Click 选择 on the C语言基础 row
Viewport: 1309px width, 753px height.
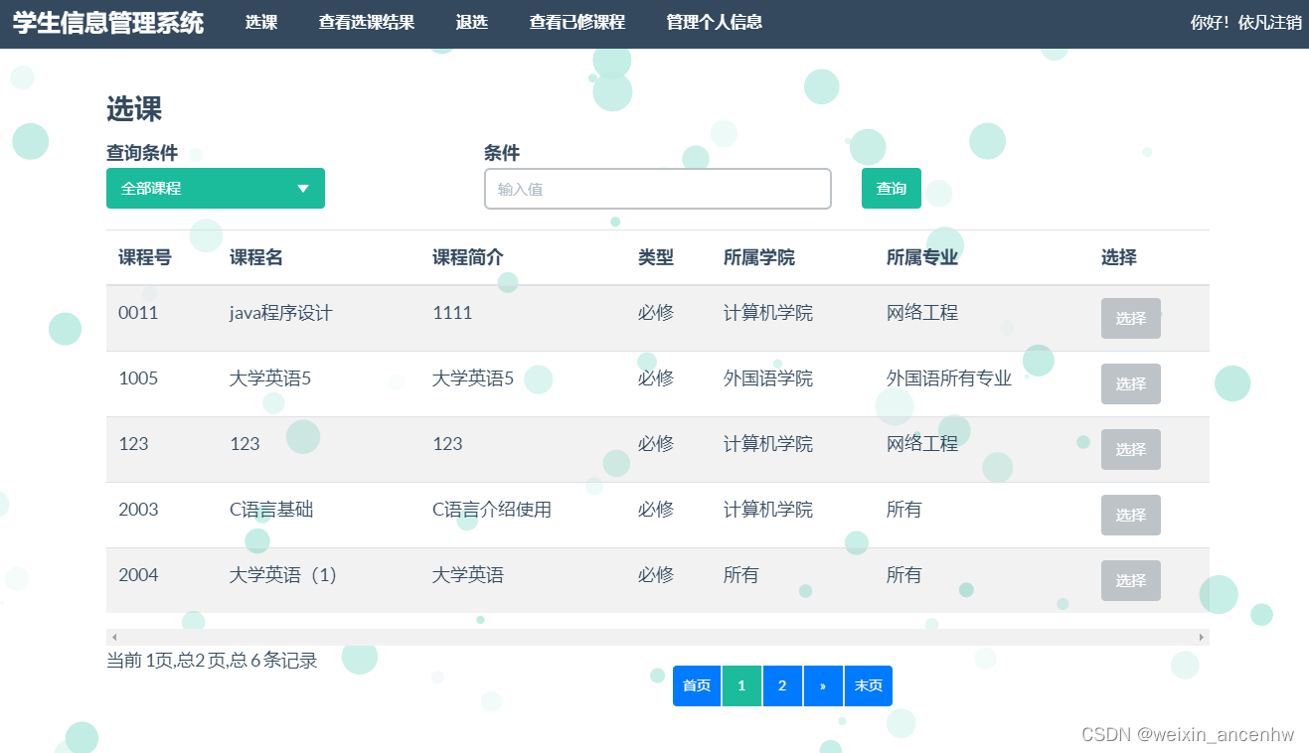click(x=1130, y=515)
